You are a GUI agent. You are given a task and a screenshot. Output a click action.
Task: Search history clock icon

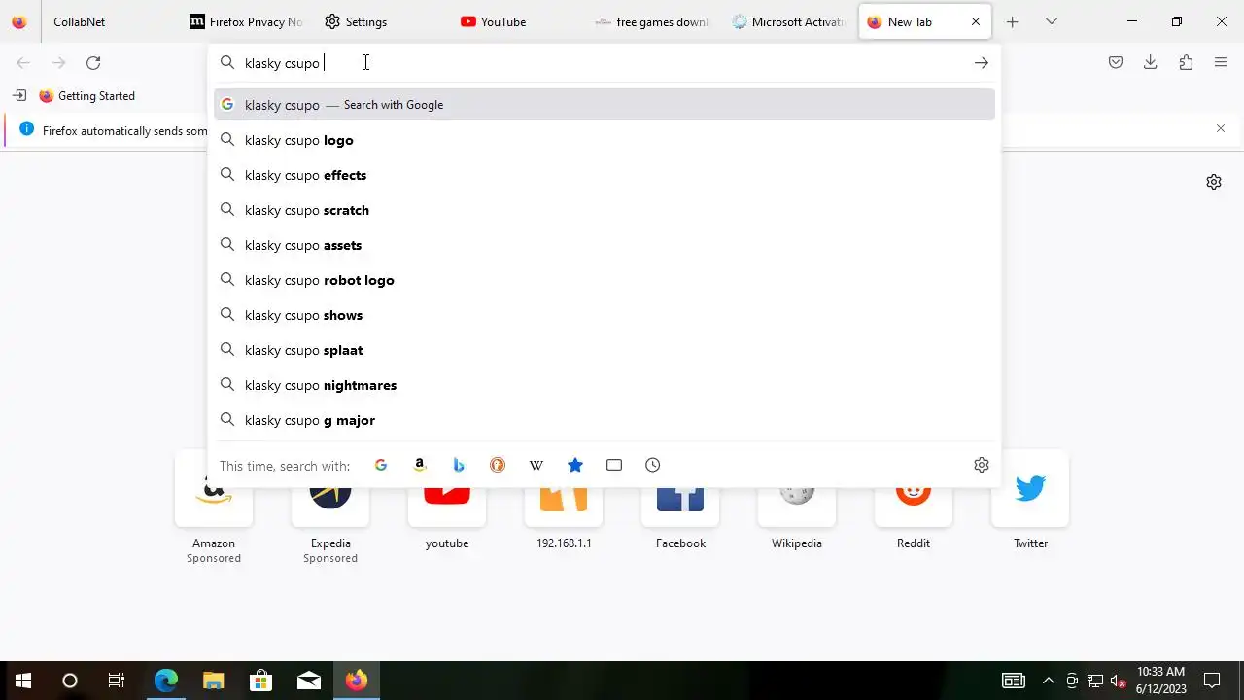click(653, 465)
